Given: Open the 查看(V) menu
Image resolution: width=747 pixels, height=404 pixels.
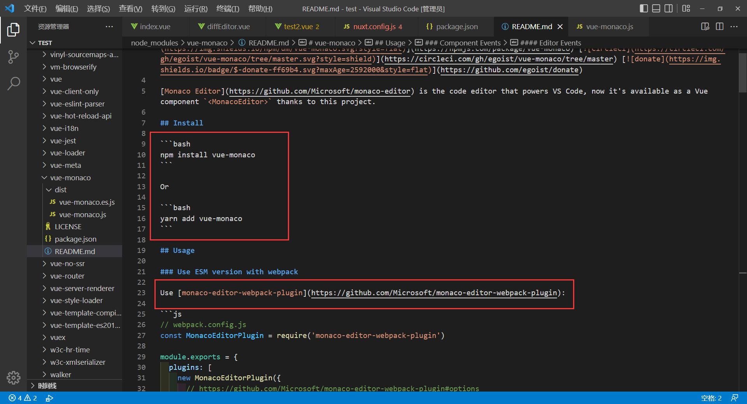Looking at the screenshot, I should point(130,9).
